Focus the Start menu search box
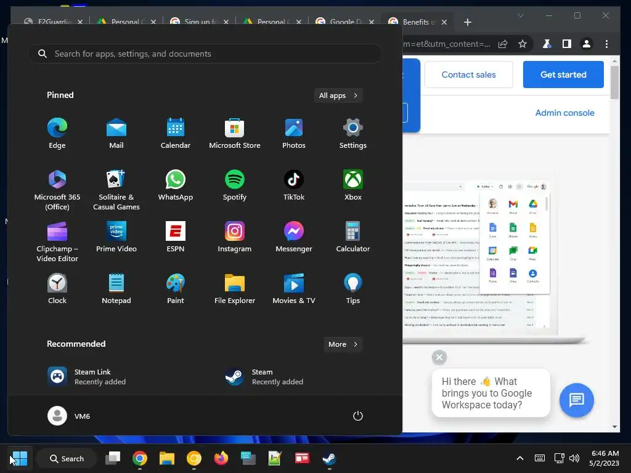This screenshot has width=631, height=473. [205, 54]
